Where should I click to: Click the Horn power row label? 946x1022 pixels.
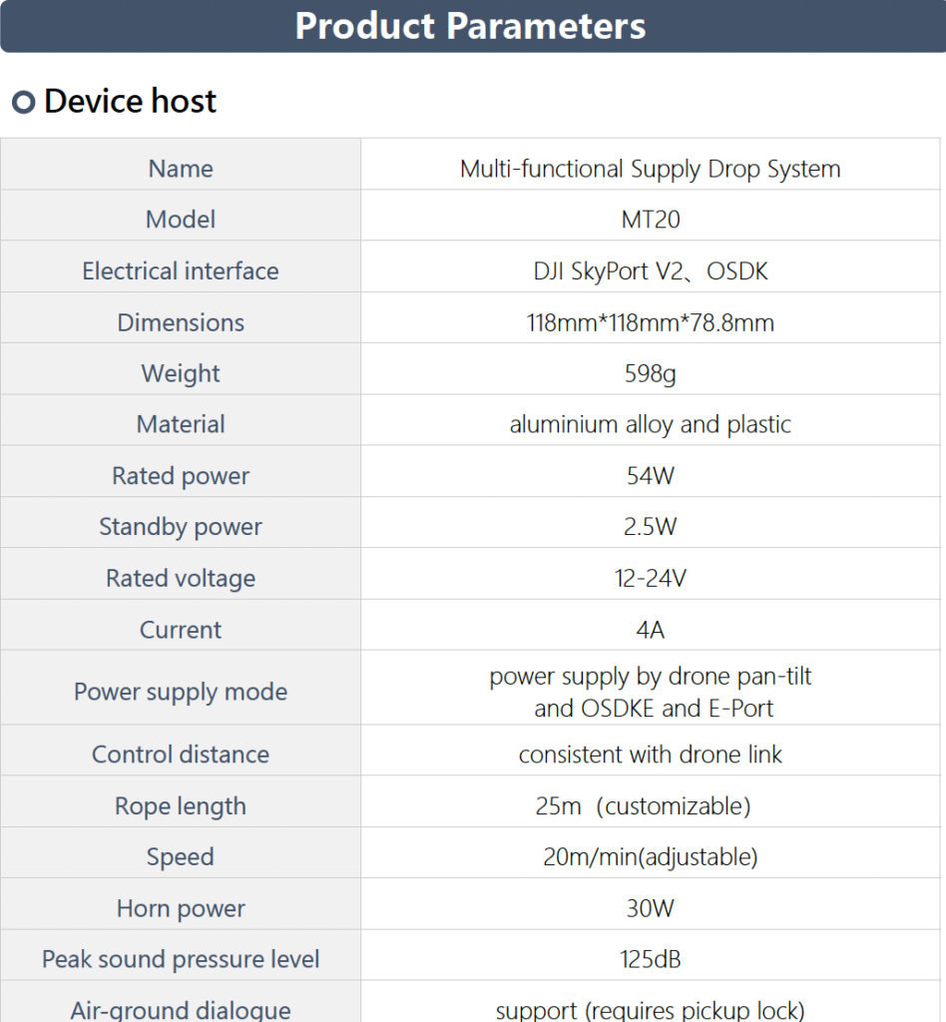pos(181,909)
